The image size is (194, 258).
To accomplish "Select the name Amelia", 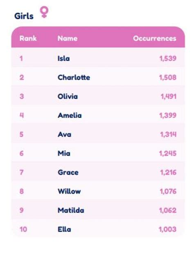I will (70, 116).
